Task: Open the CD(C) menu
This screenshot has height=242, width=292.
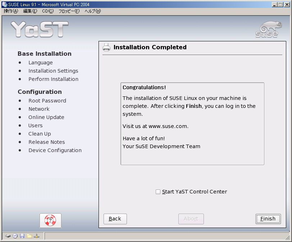Action: coord(48,11)
